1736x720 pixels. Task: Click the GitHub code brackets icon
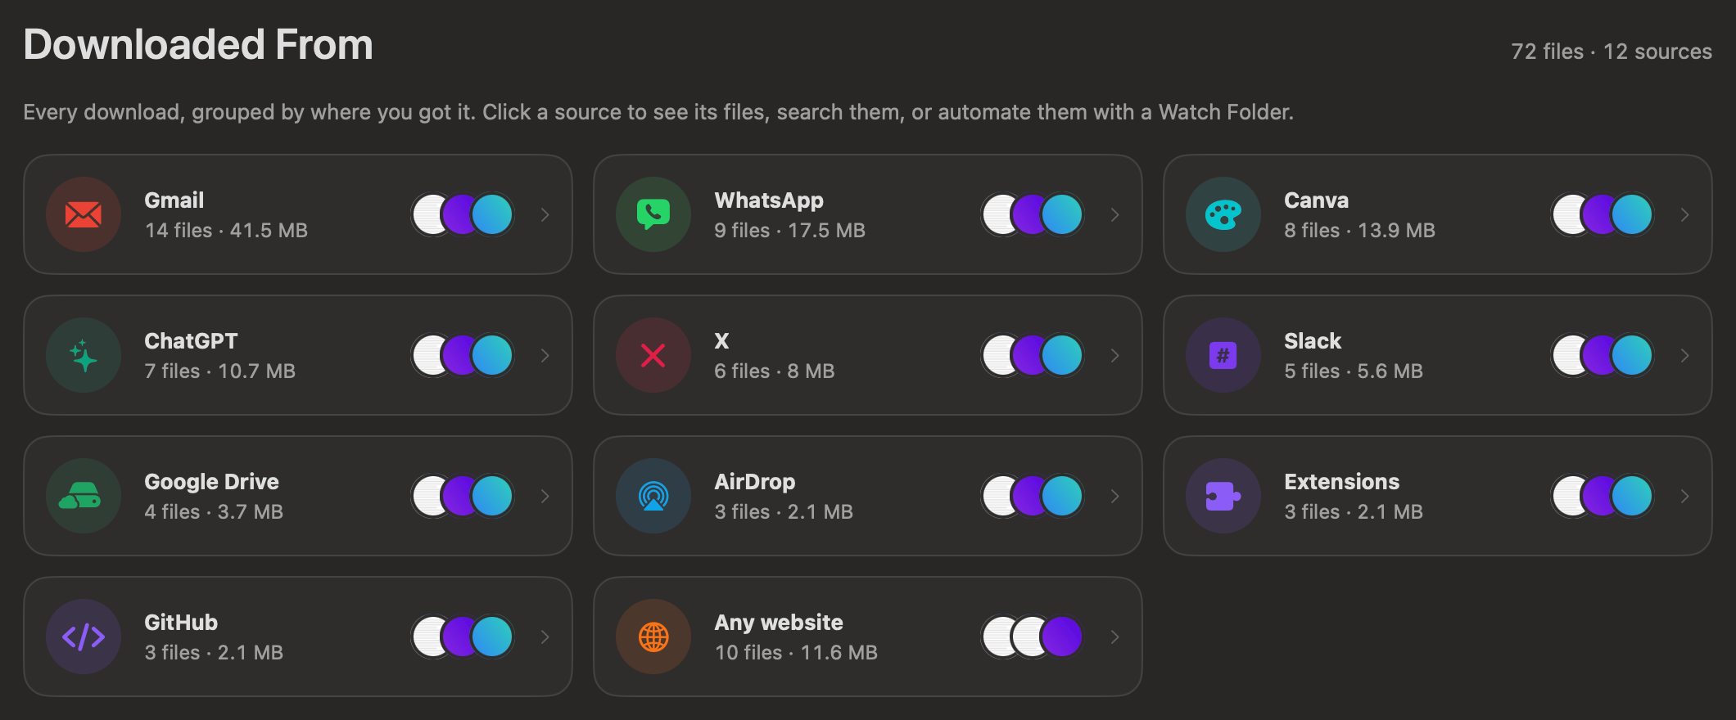click(84, 637)
